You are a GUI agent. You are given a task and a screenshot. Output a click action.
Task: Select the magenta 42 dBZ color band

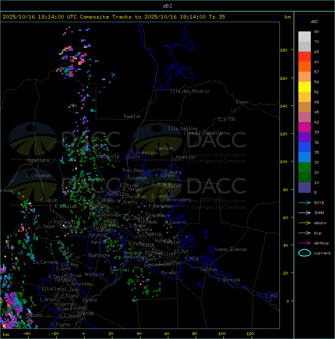pos(304,127)
